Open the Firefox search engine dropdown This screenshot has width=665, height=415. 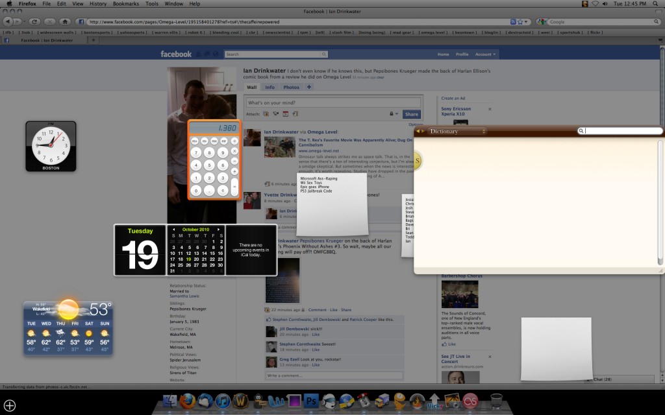pos(542,21)
